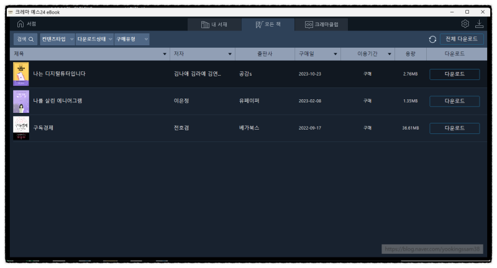The height and width of the screenshot is (268, 497).
Task: Click the 구독경제 cover thumbnail
Action: 21,128
